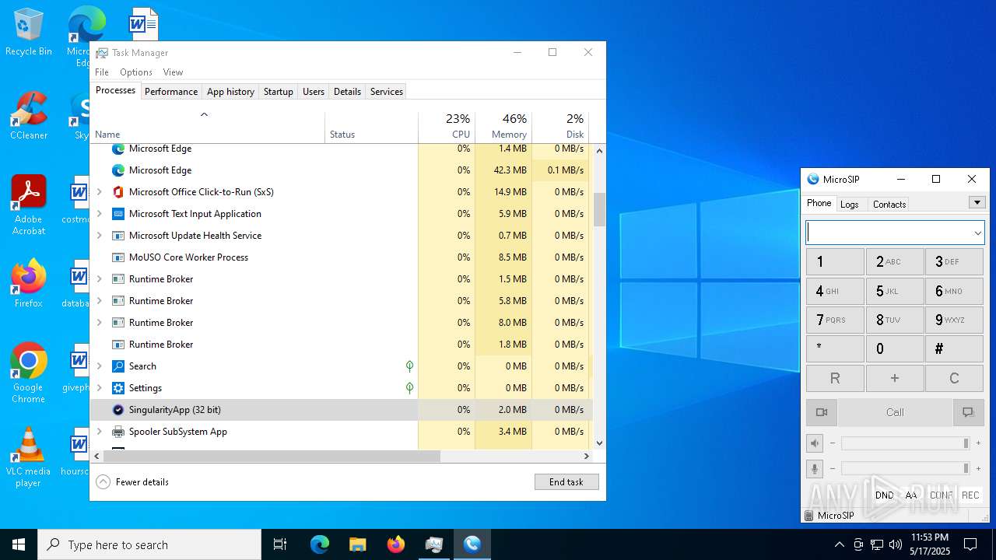
Task: Show hidden system tray icons
Action: coord(839,544)
